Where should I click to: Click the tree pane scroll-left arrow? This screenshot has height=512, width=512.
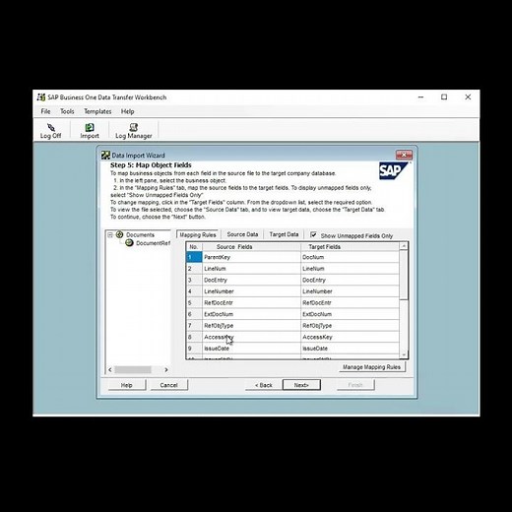click(x=110, y=369)
